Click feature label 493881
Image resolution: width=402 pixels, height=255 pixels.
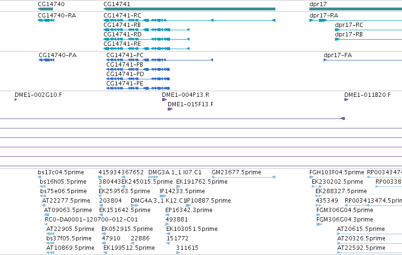point(177,220)
